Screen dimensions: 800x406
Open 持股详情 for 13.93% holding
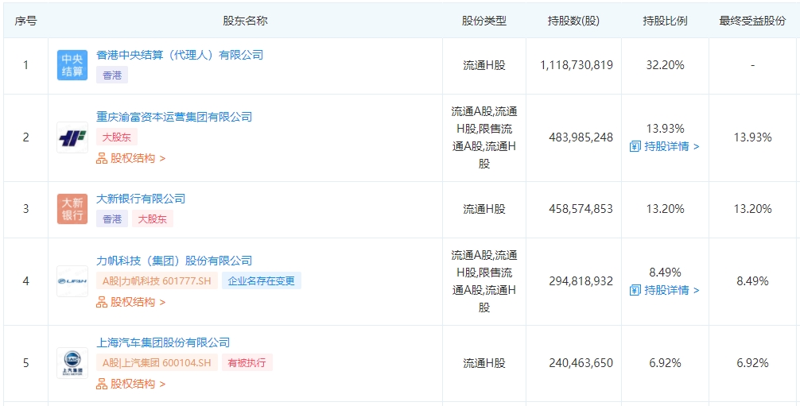(x=664, y=147)
